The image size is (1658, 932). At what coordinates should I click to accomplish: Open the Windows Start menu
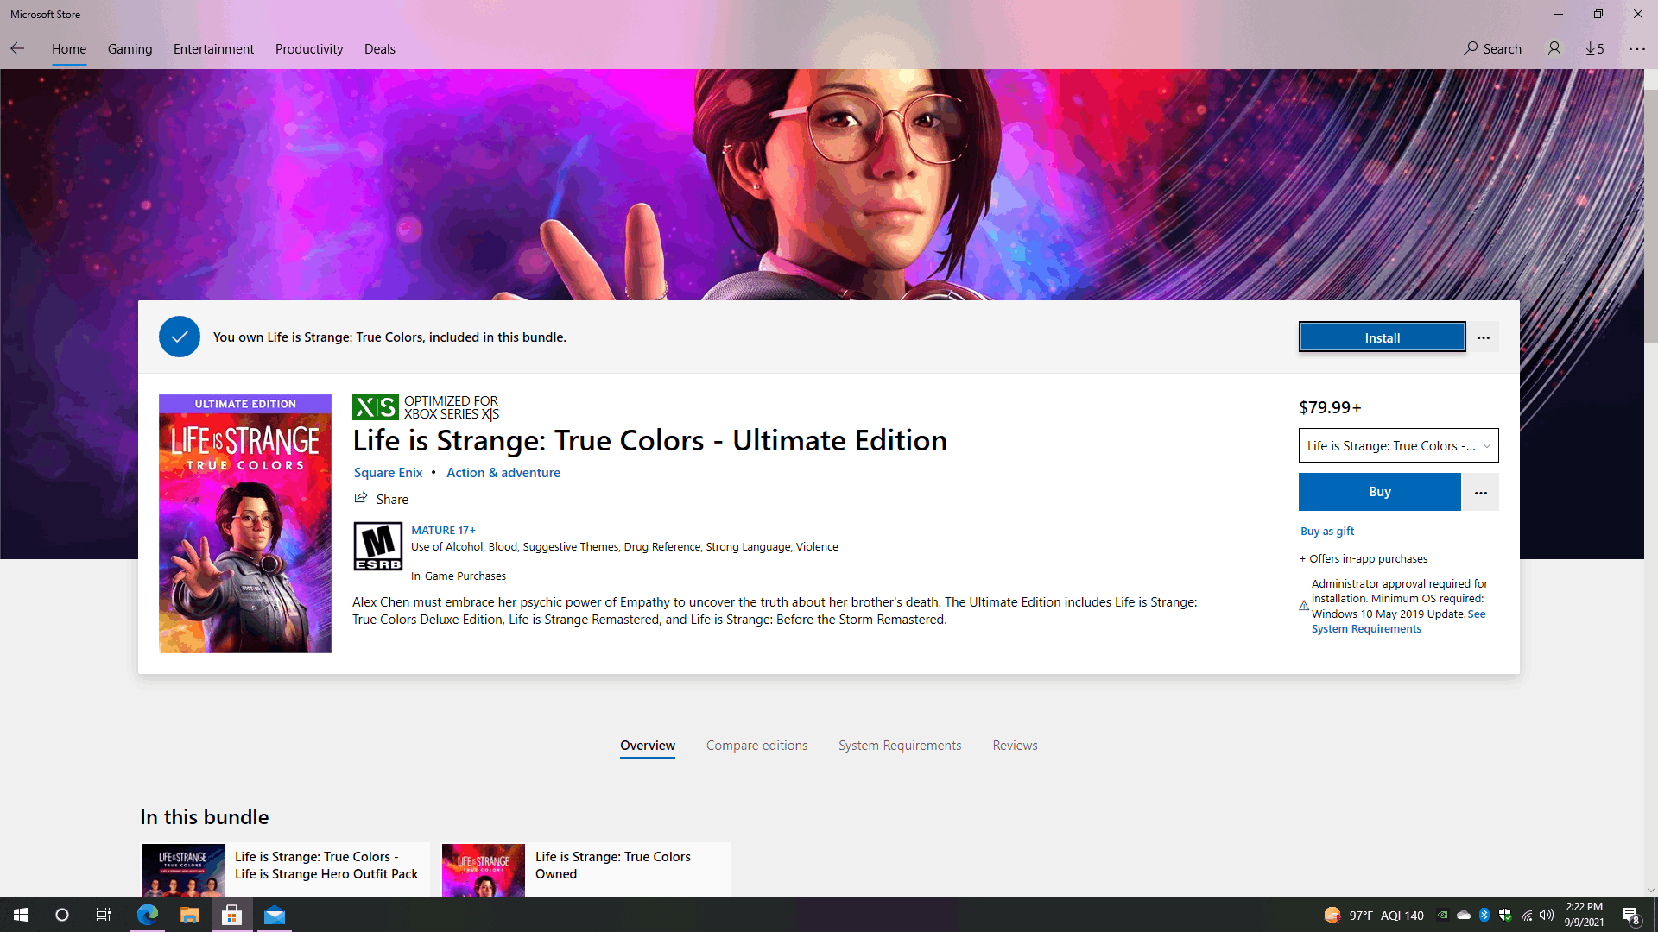(x=21, y=915)
